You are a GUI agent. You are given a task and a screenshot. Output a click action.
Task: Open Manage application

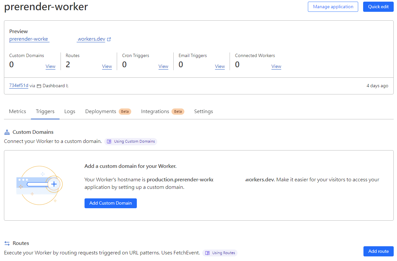point(333,7)
